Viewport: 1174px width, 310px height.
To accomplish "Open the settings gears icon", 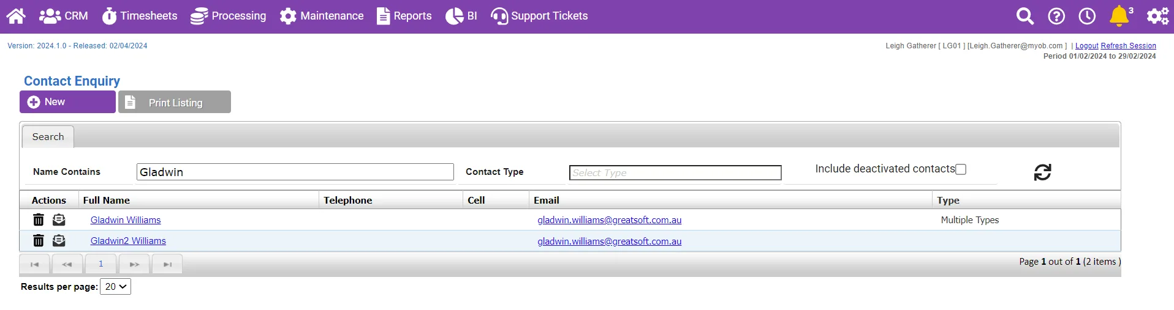I will pos(1157,16).
